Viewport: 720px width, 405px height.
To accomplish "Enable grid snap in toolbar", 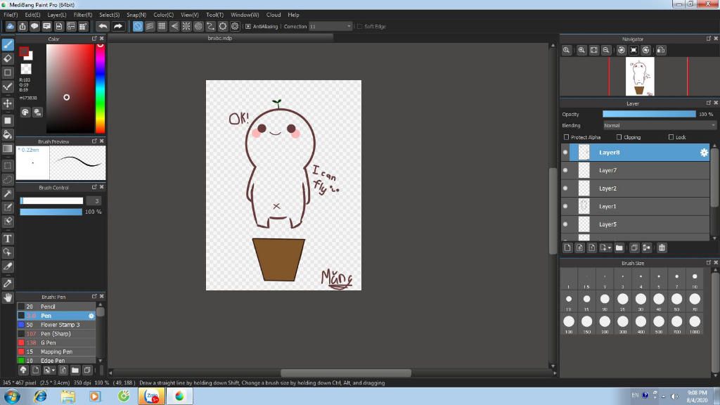I will 162,26.
